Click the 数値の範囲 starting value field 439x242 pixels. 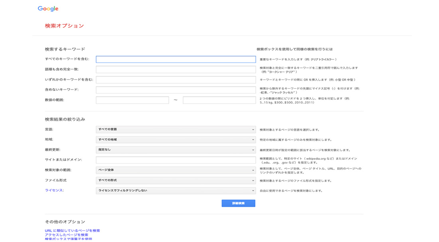132,100
